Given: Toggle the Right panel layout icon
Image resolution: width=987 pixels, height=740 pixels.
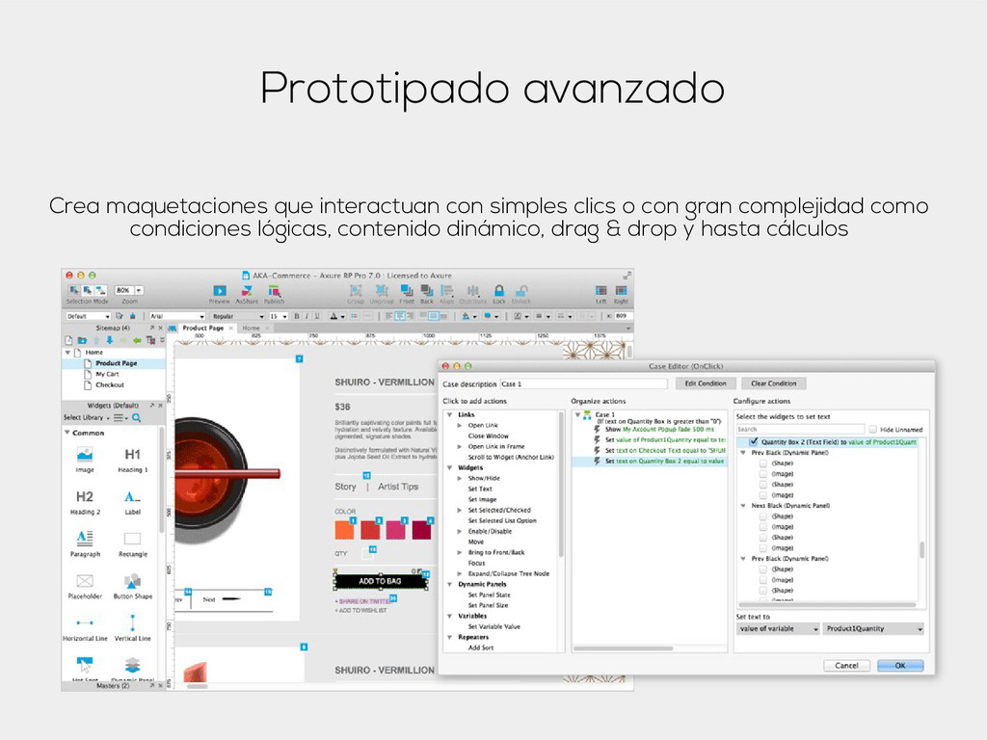Looking at the screenshot, I should click(x=622, y=291).
